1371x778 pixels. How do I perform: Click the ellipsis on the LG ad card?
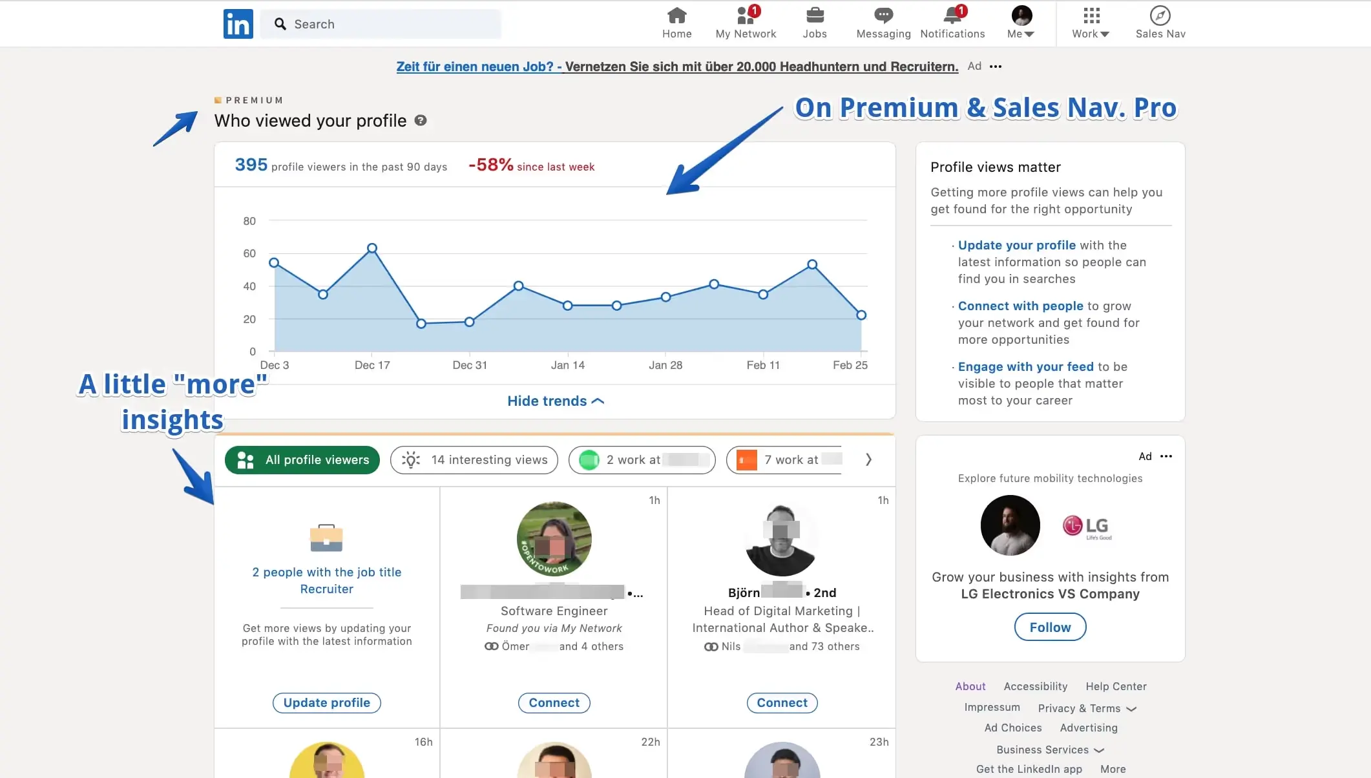1166,456
